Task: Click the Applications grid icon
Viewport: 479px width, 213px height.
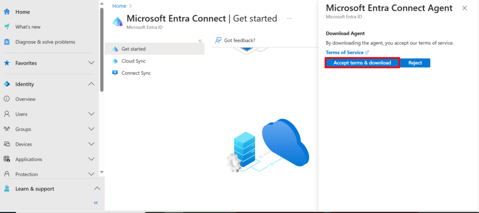Action: 7,159
